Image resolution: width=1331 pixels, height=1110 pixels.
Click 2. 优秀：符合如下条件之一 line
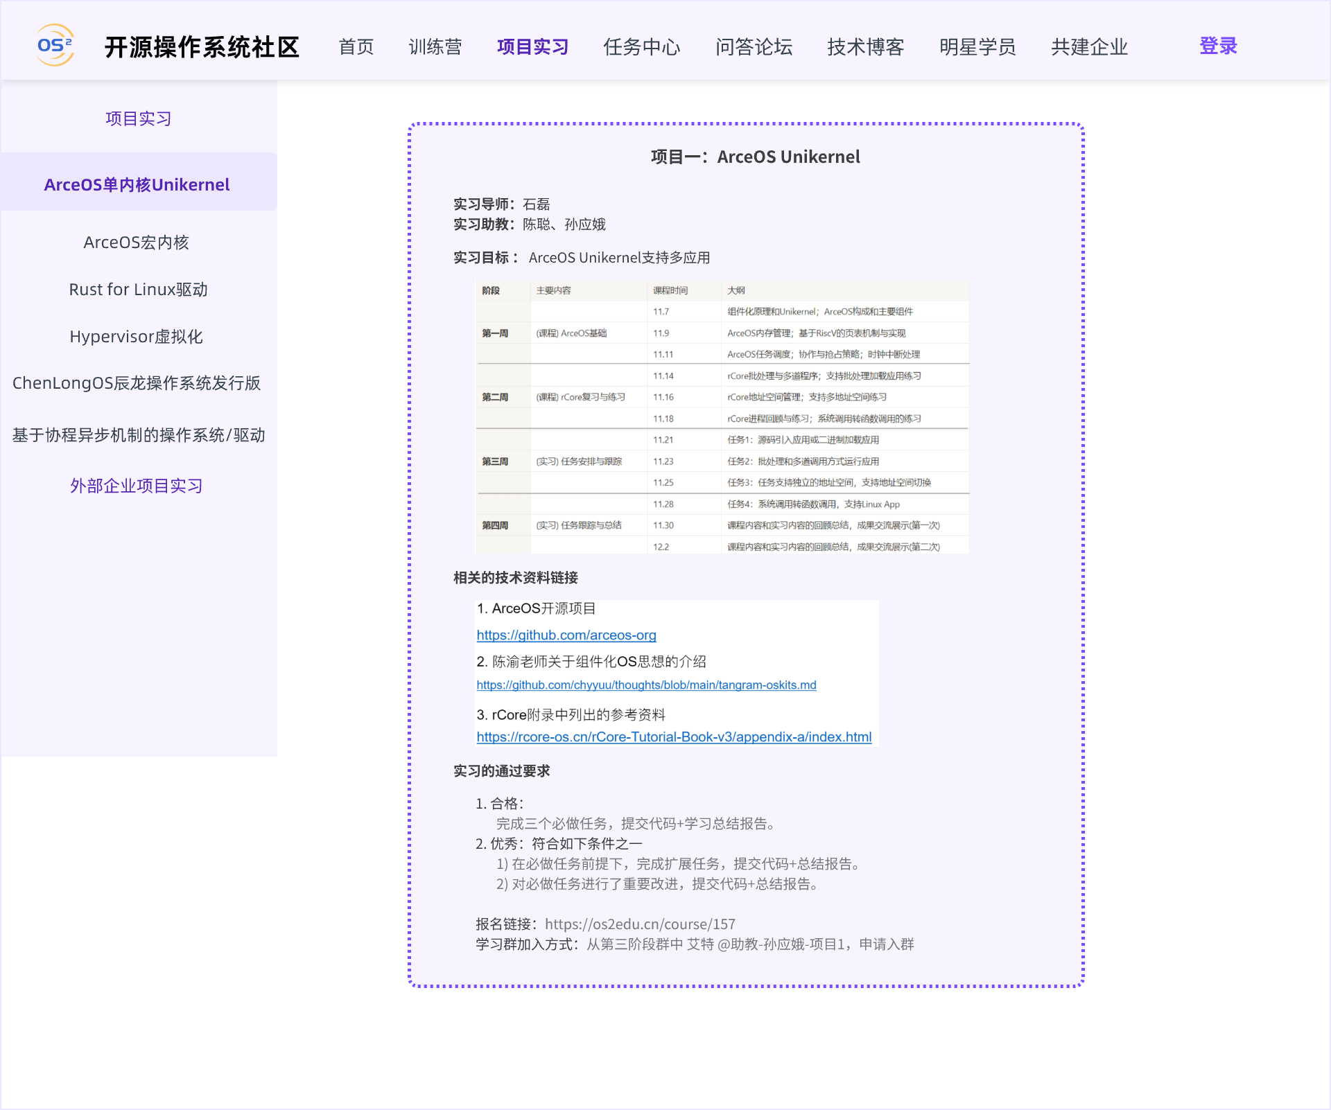tap(559, 843)
